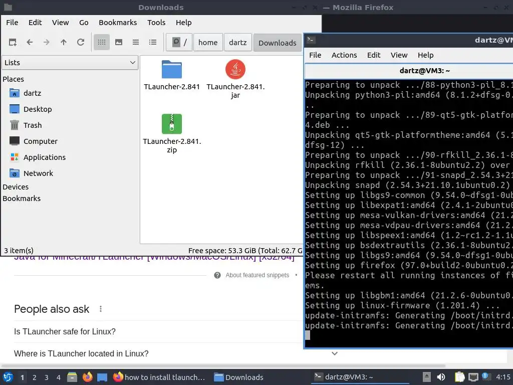Create new tab in file manager toolbar
This screenshot has width=513, height=385.
click(x=13, y=42)
